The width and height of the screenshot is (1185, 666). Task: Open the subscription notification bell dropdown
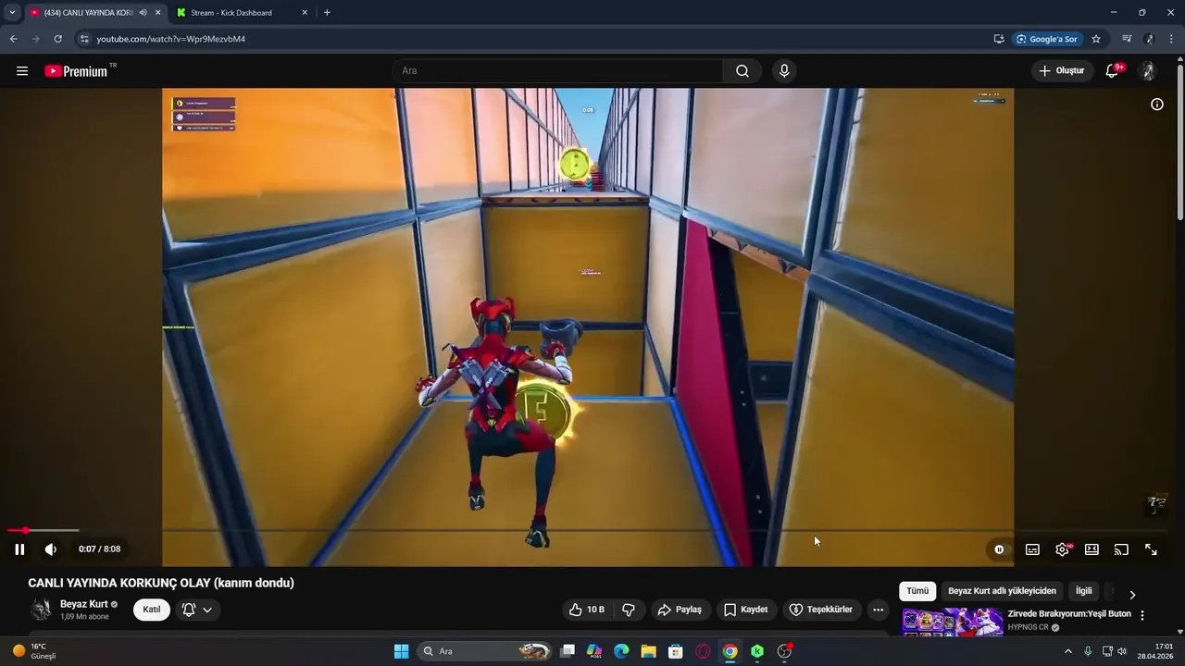(x=197, y=610)
